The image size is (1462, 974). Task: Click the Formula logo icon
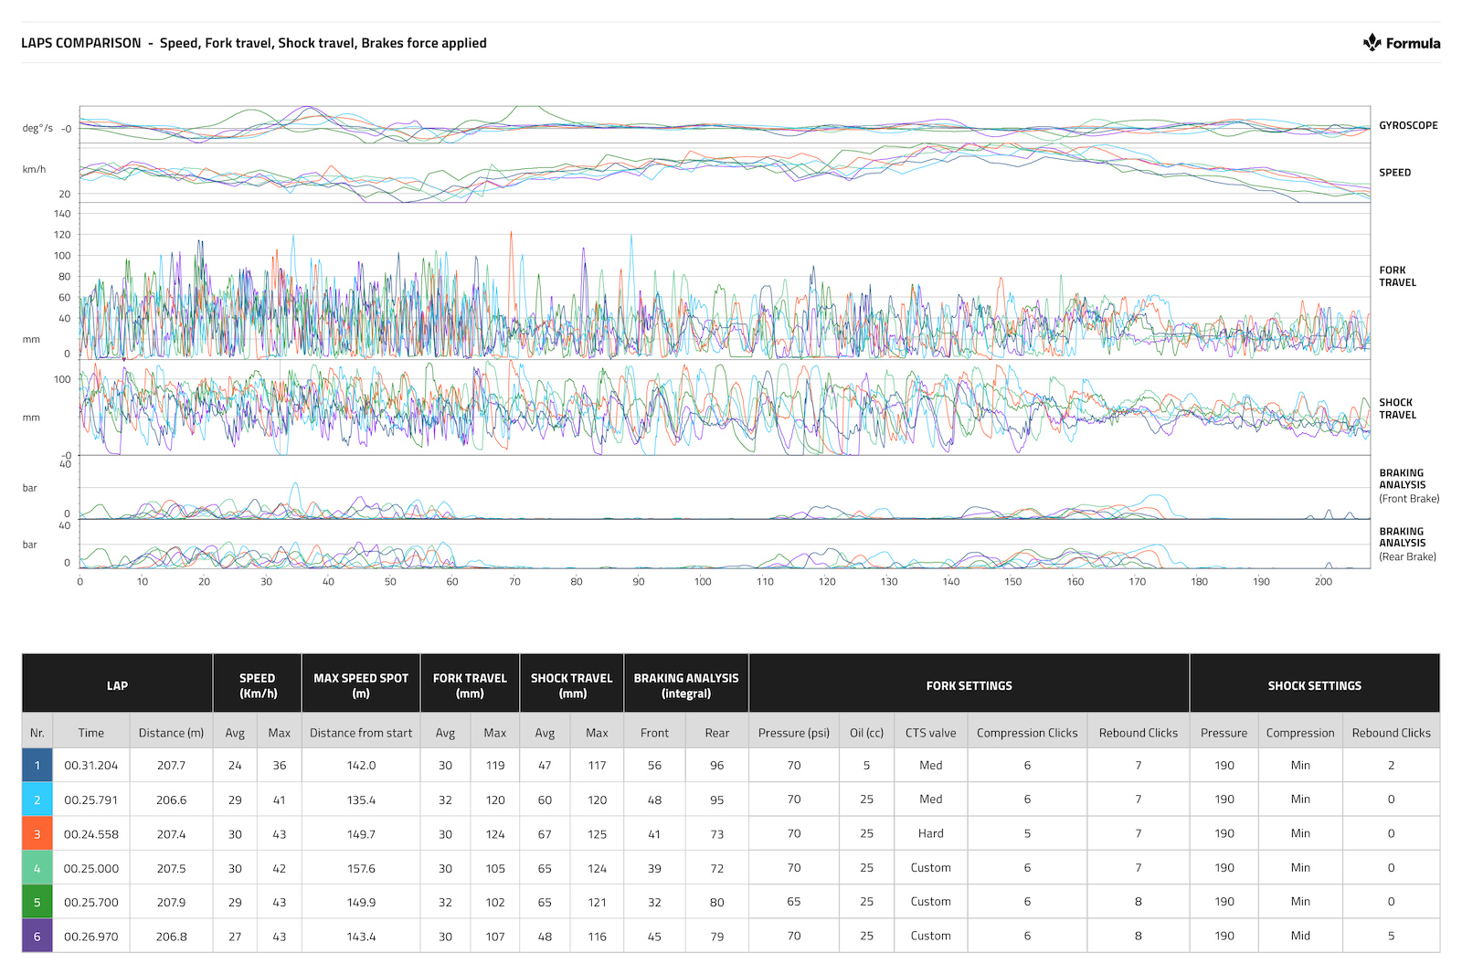pyautogui.click(x=1372, y=42)
